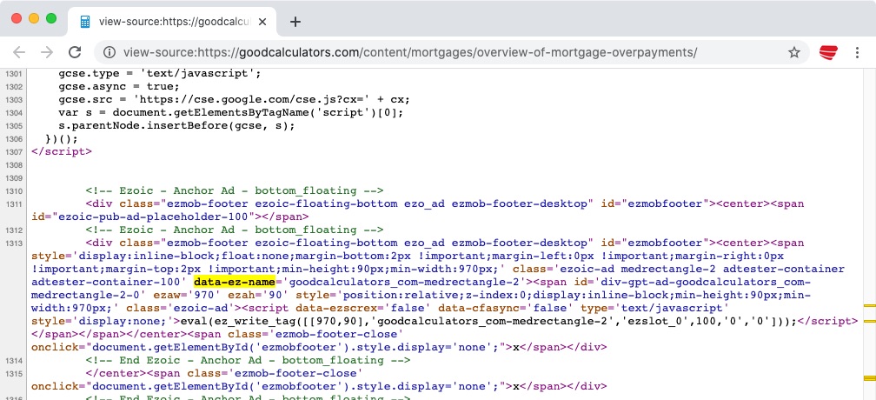The width and height of the screenshot is (876, 400).
Task: Click the closing </script> tag on line 1307
Action: [62, 151]
